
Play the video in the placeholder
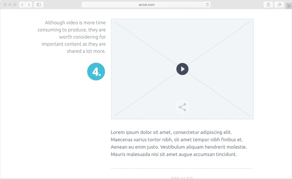(182, 69)
